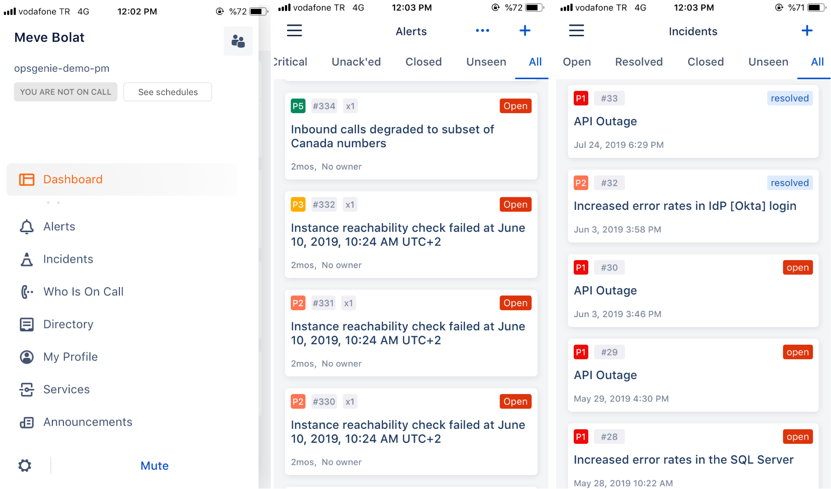Select the Resolved tab in Incidents
The image size is (831, 489).
coord(639,62)
